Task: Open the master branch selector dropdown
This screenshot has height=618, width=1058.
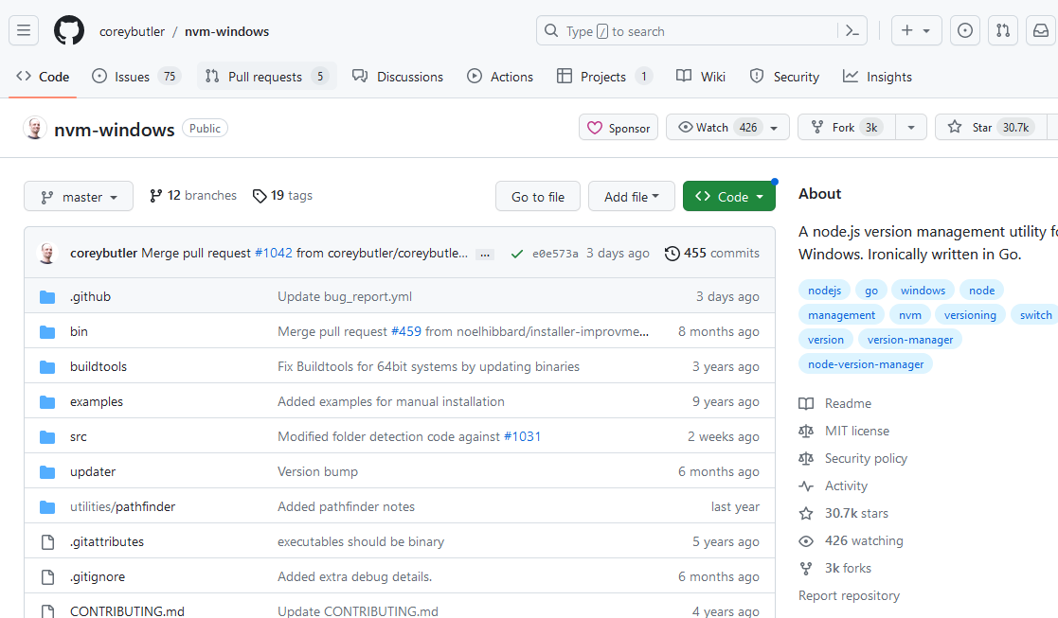Action: [79, 197]
